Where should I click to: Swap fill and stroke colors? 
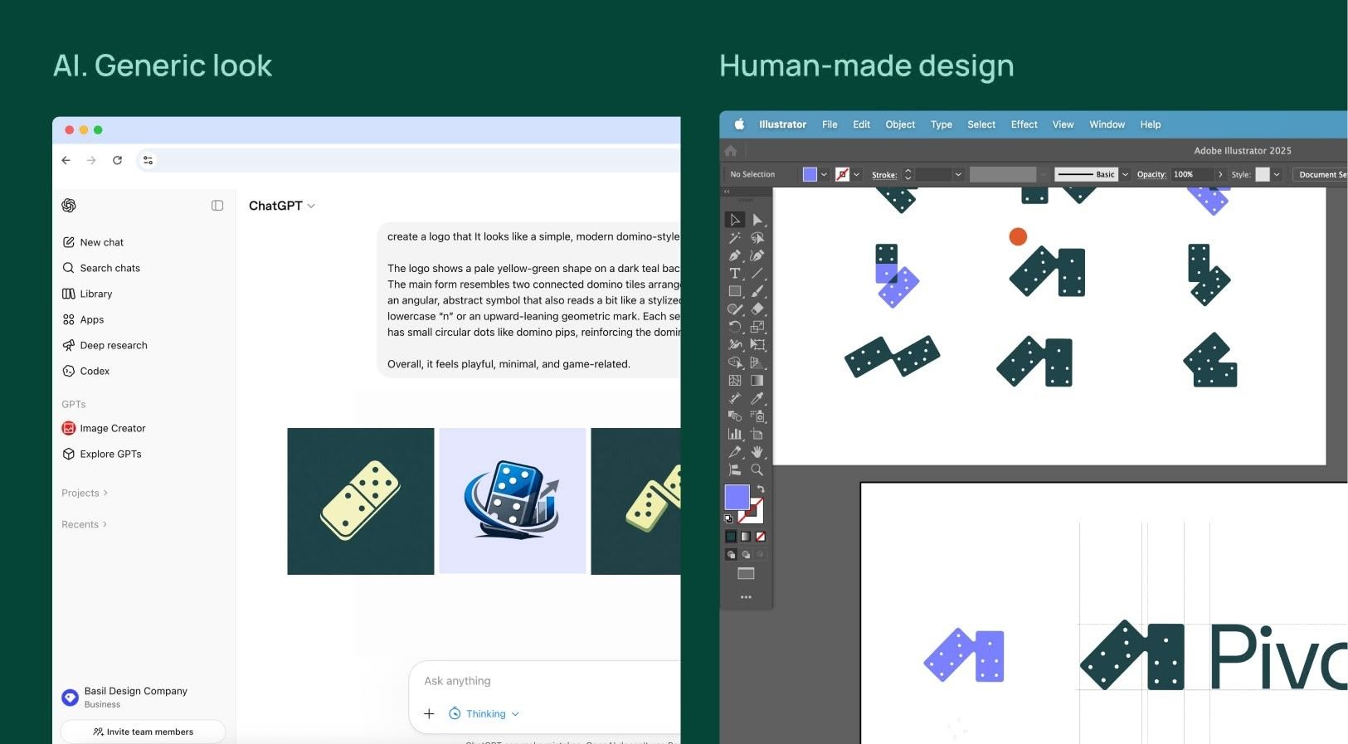pos(761,489)
